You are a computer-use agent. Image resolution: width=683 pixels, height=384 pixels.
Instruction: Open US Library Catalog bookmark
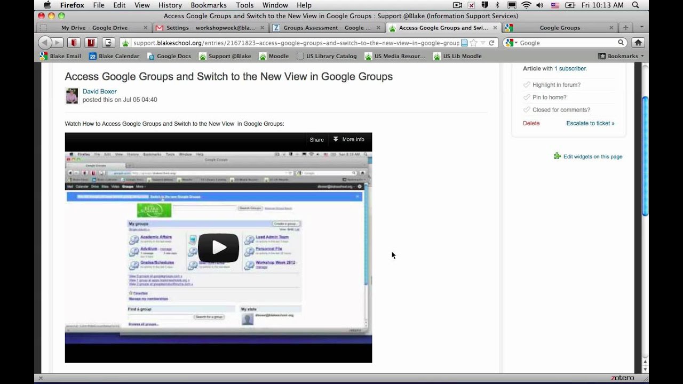[327, 56]
